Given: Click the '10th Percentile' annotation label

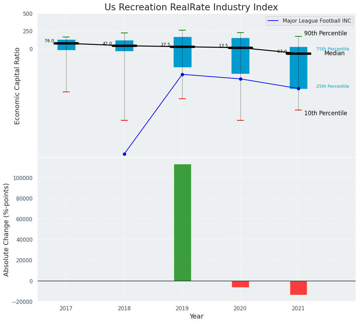Looking at the screenshot, I should (x=325, y=113).
